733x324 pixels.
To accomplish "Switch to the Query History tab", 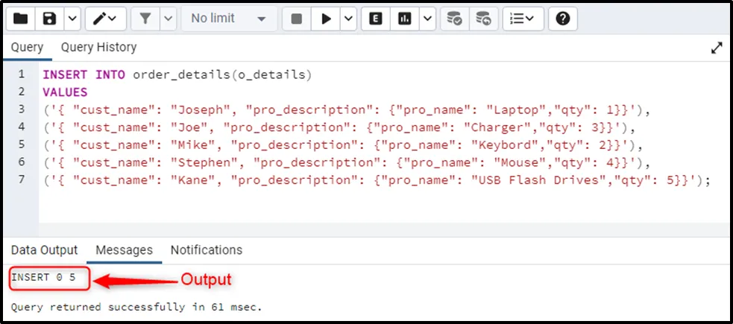I will tap(98, 48).
